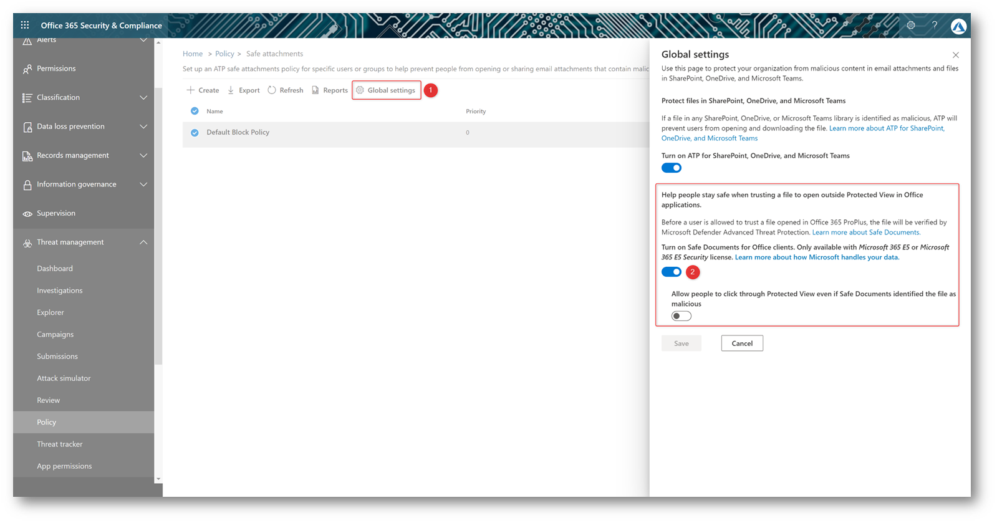Expand the Classification section chevron
Screen dimensions: 997x523
143,98
